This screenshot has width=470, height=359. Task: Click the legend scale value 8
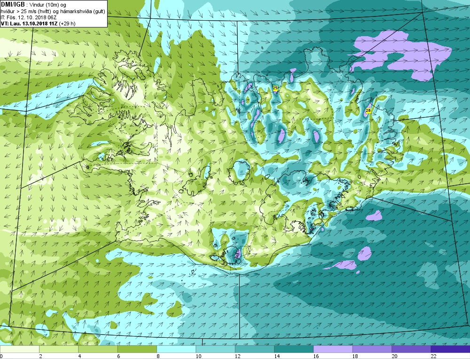tap(158, 356)
